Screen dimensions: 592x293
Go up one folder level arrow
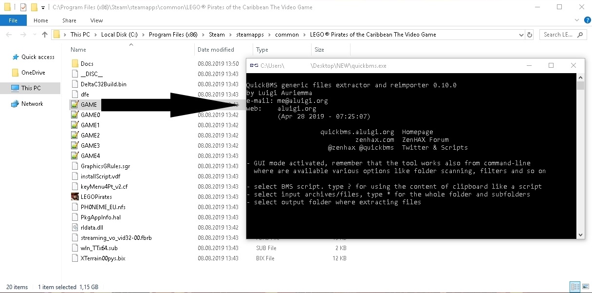(x=45, y=35)
